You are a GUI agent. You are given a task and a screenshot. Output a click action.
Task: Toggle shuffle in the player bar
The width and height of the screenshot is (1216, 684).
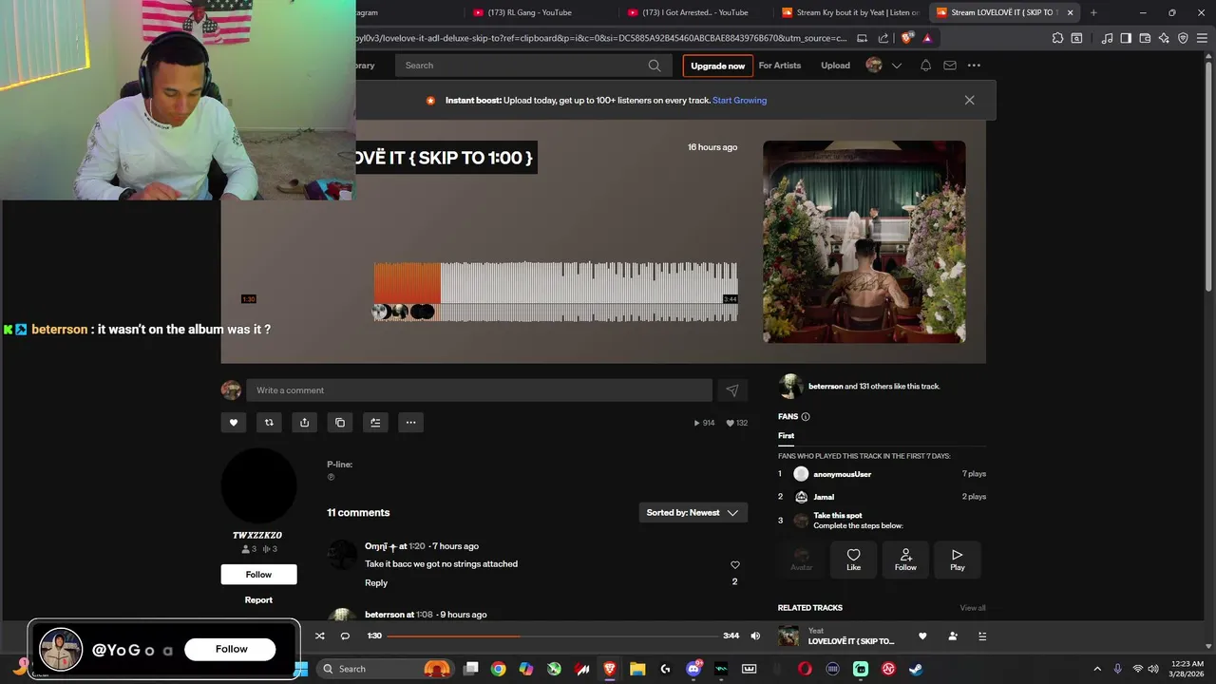[319, 636]
